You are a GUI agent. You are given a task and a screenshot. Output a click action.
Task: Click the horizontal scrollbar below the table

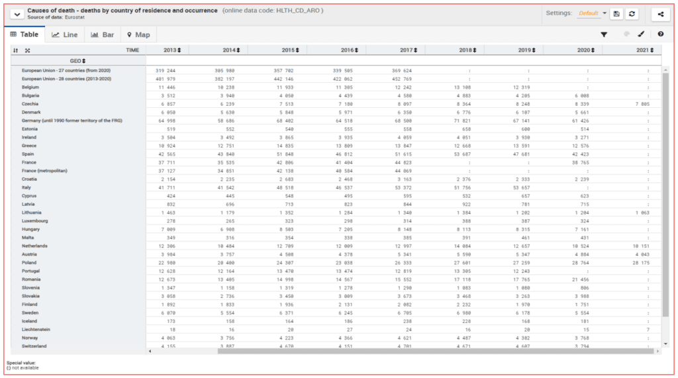397,351
